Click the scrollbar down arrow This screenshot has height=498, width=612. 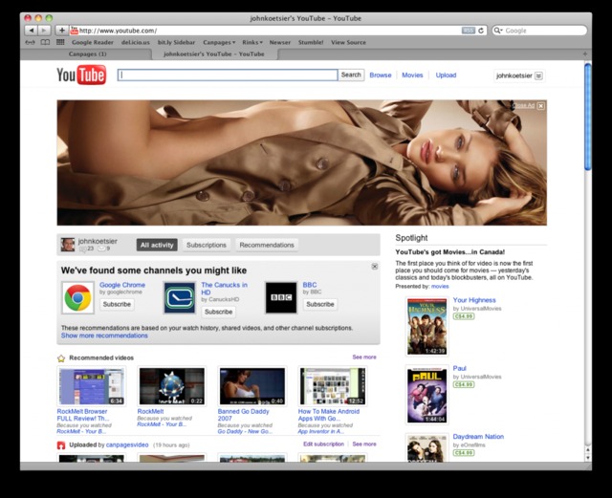[x=588, y=458]
